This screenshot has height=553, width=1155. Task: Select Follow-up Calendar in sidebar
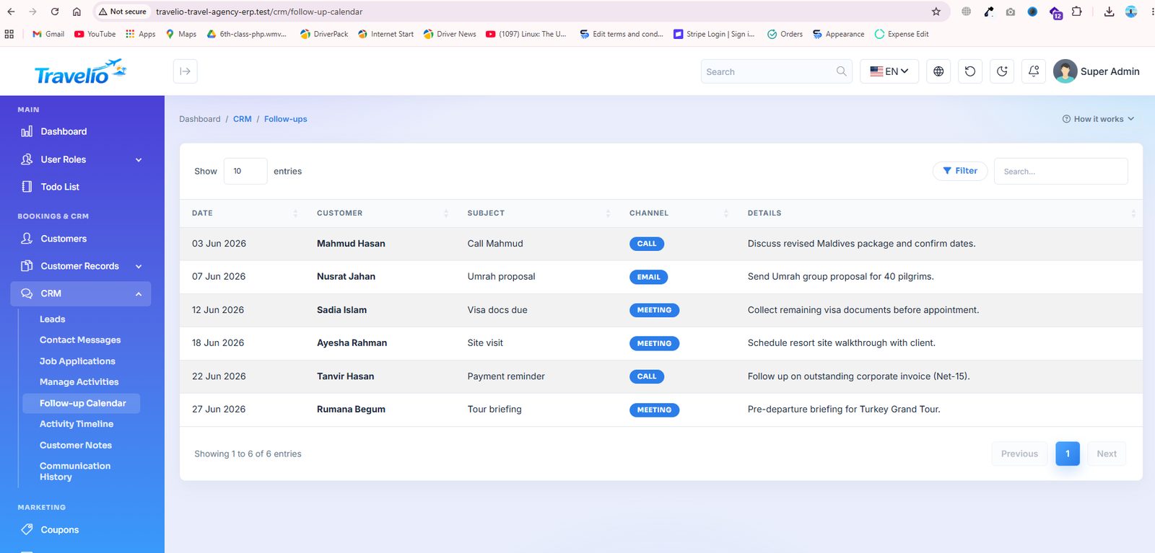click(x=81, y=403)
